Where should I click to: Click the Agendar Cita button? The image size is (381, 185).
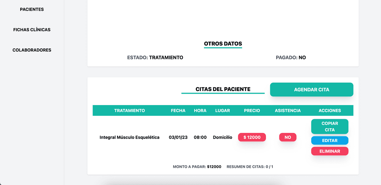pos(312,89)
